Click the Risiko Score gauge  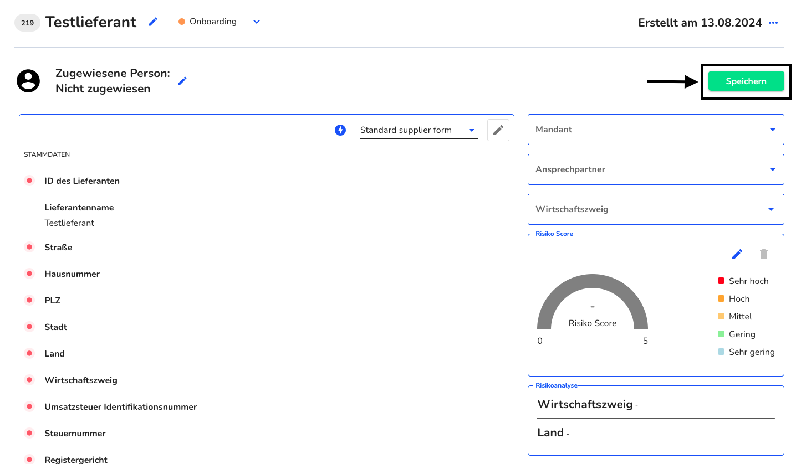(593, 302)
